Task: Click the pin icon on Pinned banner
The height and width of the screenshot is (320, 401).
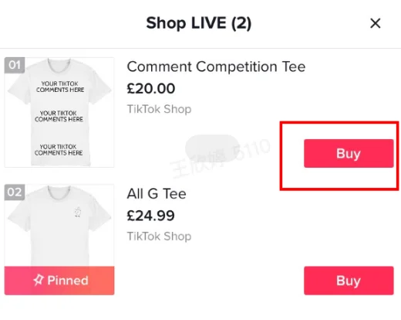Action: [x=39, y=280]
